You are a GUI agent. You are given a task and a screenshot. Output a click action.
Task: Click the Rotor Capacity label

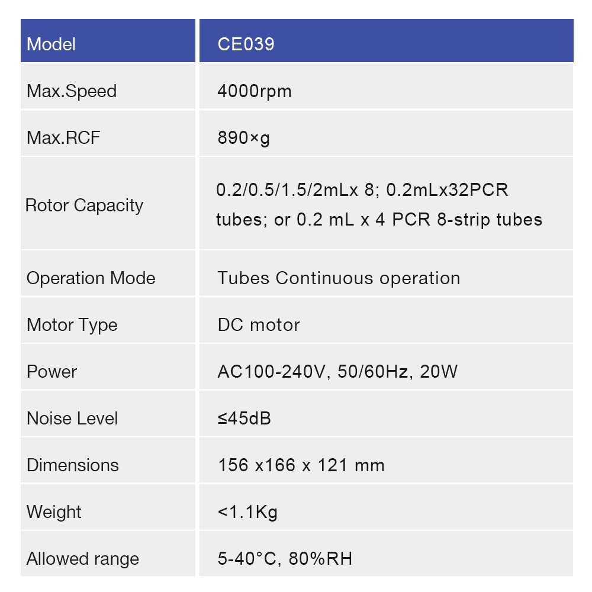[x=85, y=205]
